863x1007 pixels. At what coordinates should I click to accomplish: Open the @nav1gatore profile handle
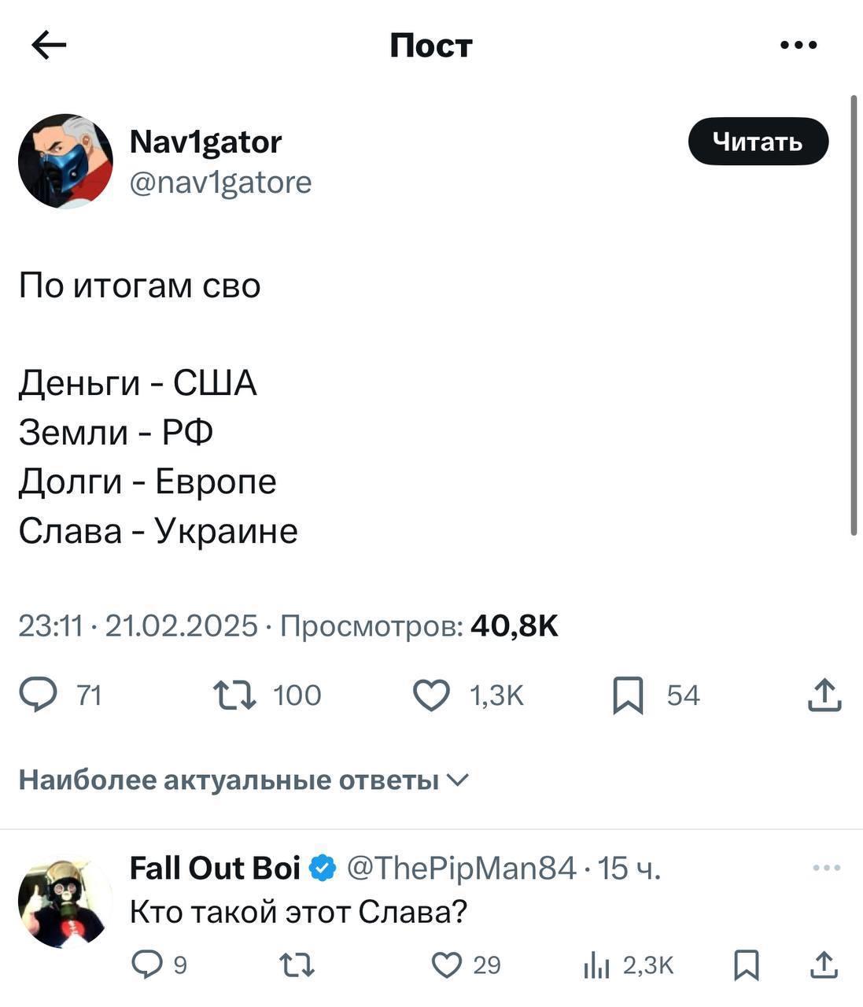click(x=220, y=183)
